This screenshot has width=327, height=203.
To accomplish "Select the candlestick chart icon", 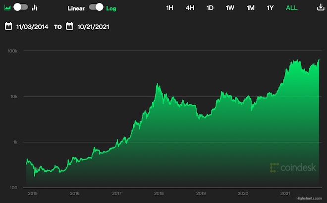I will click(x=35, y=8).
